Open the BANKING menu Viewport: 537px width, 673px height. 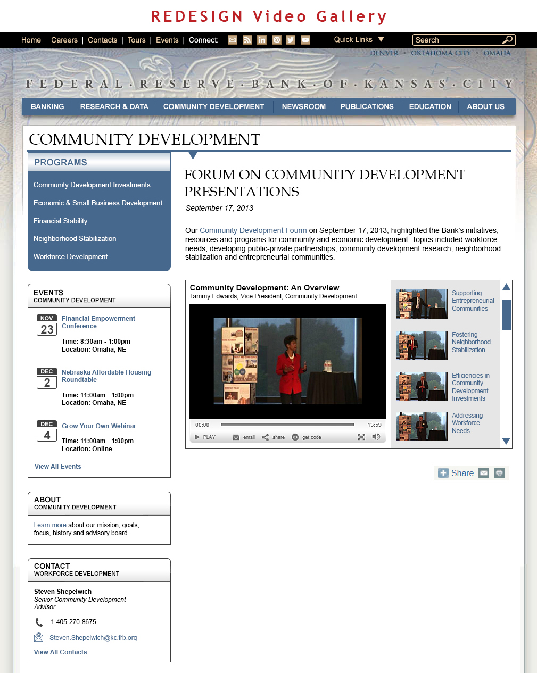pos(47,106)
